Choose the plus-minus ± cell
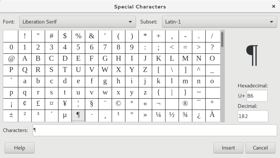 point(11,115)
